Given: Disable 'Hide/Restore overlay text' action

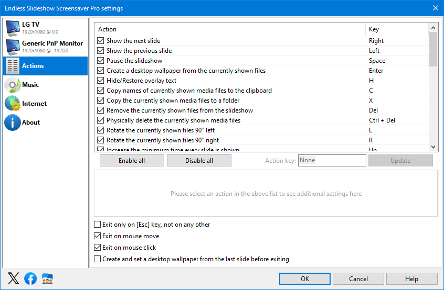Looking at the screenshot, I should (101, 81).
